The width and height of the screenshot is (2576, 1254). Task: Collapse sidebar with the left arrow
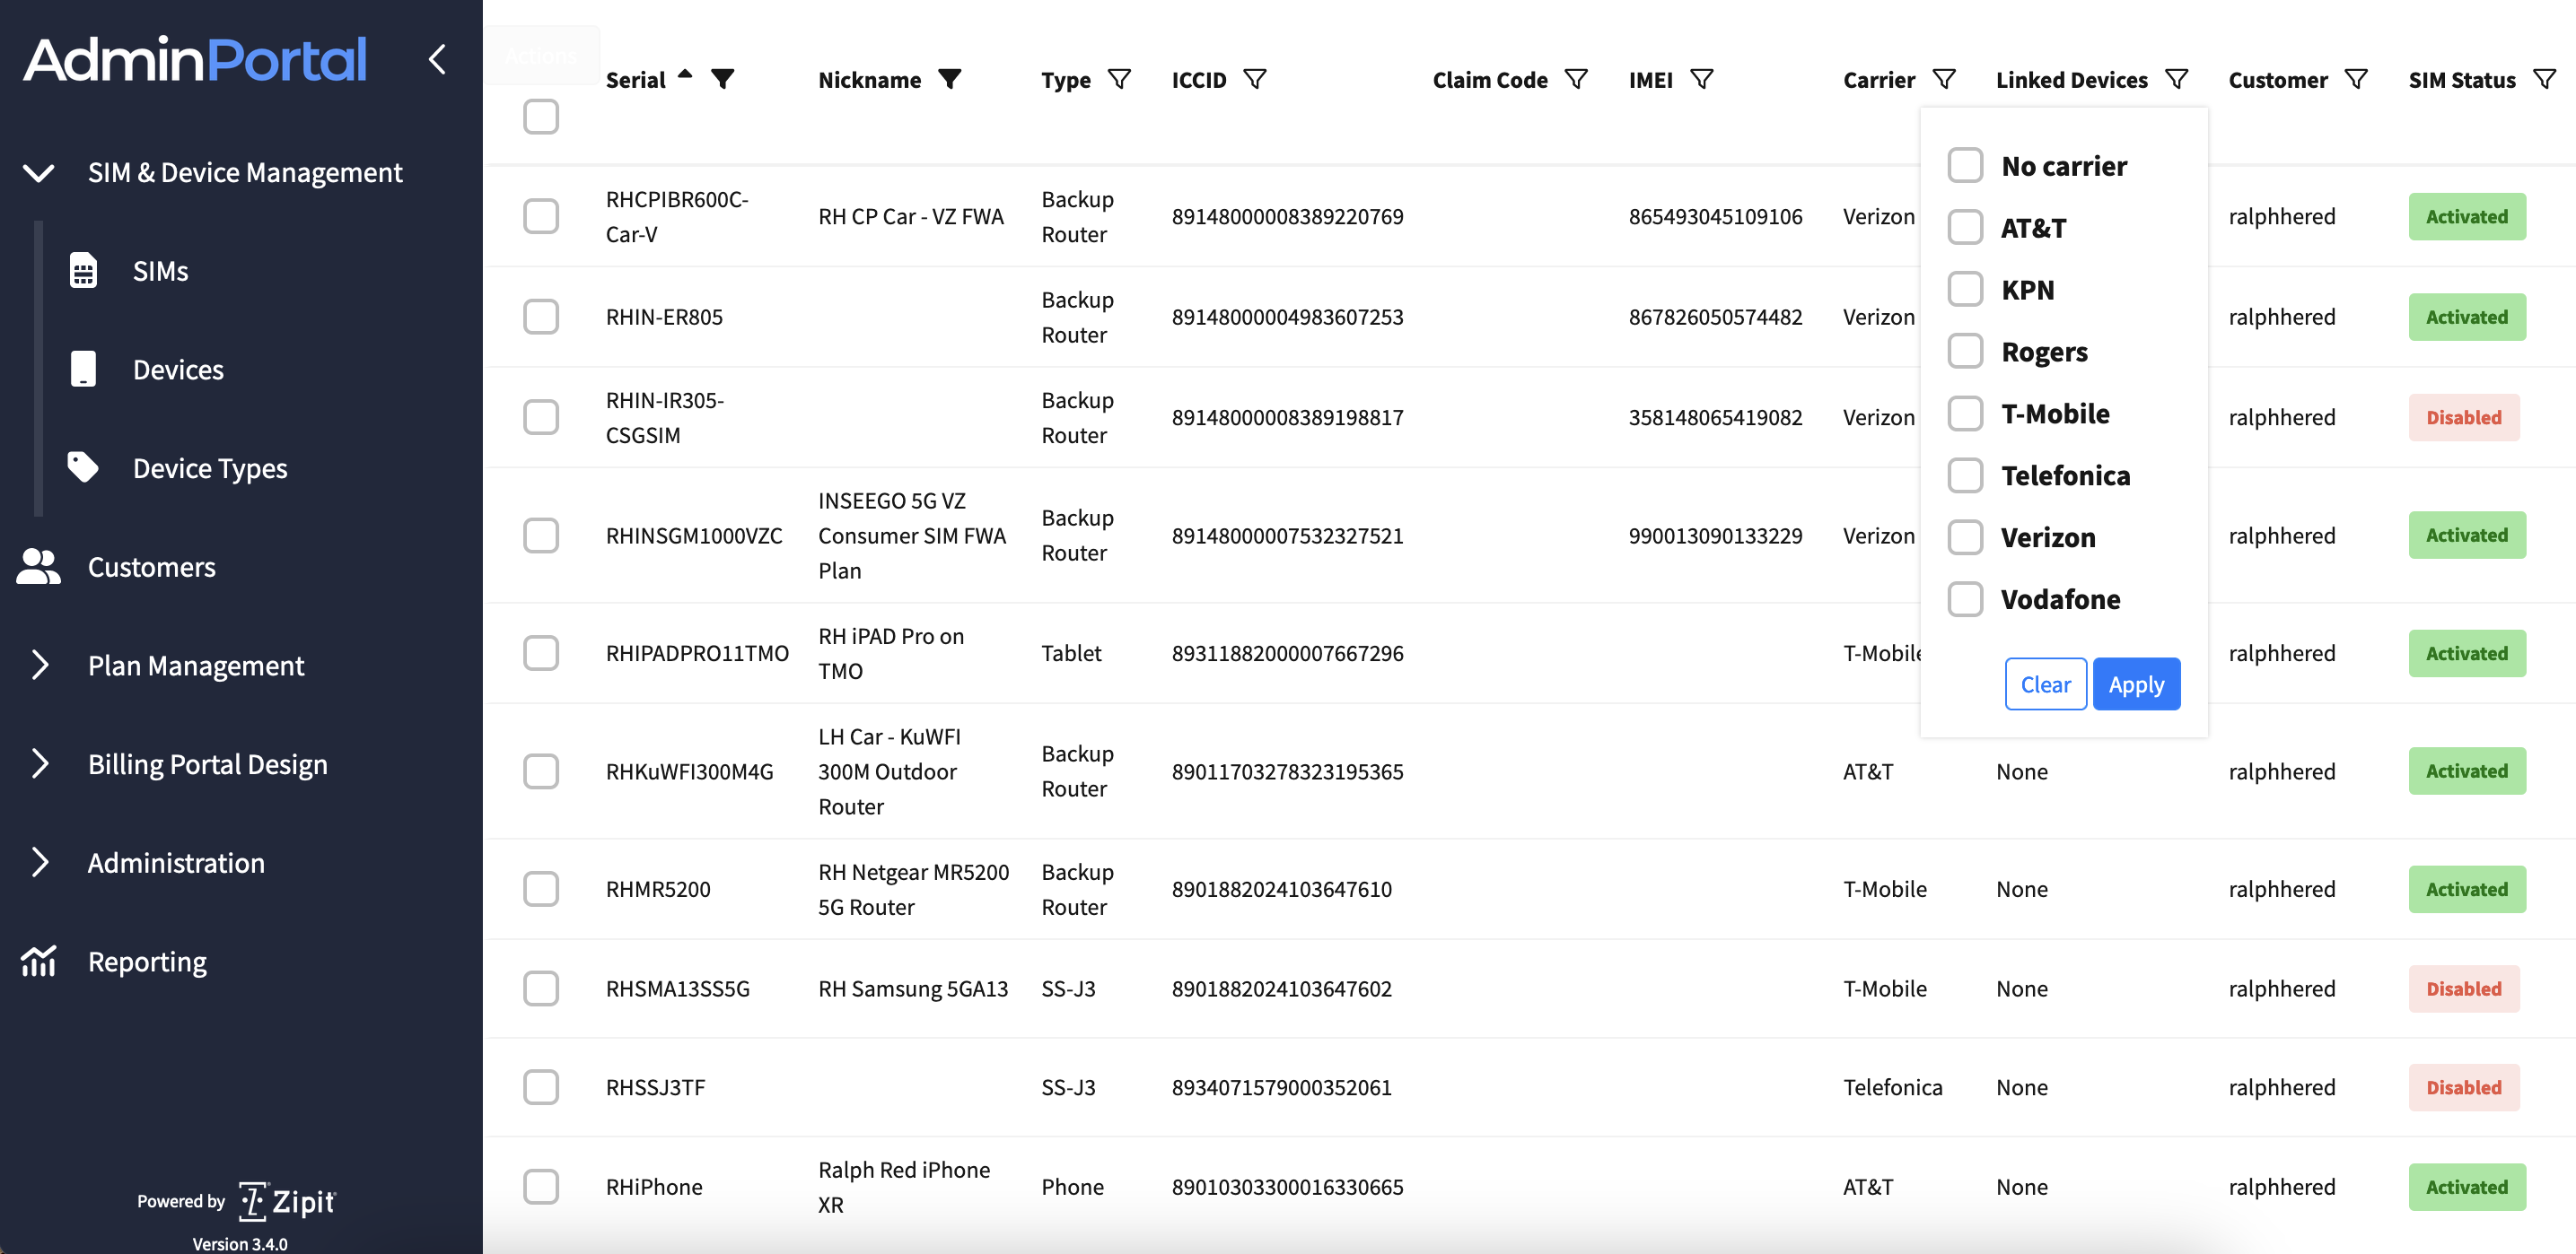437,59
